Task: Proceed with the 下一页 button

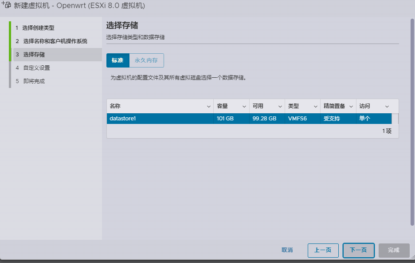Action: click(x=358, y=250)
